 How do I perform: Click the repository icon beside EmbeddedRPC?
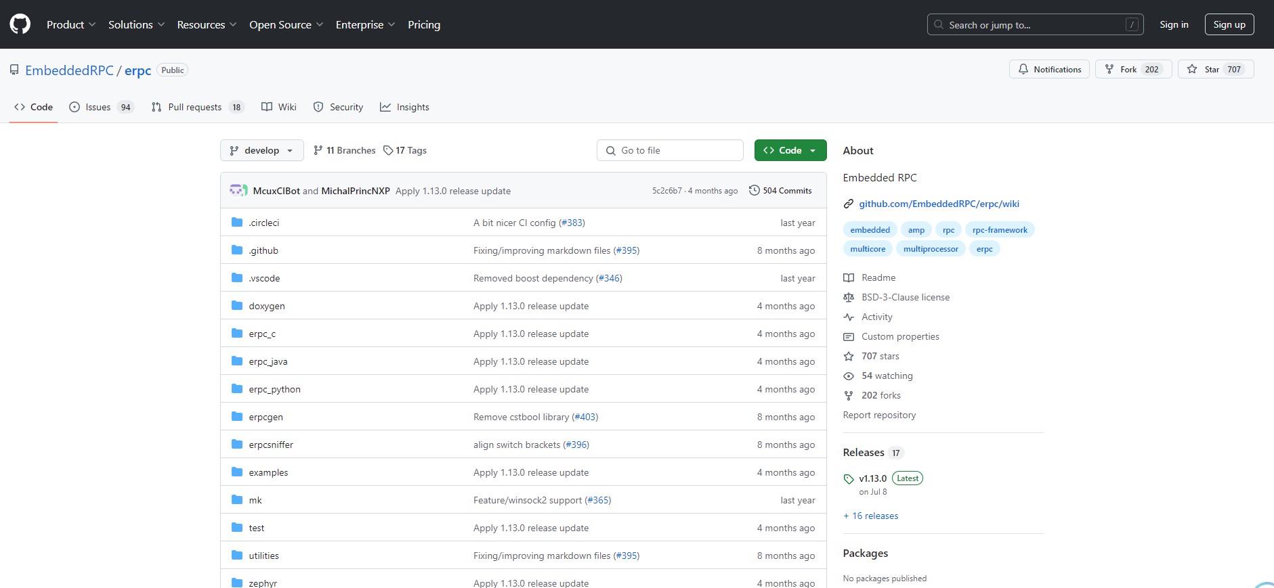coord(14,70)
